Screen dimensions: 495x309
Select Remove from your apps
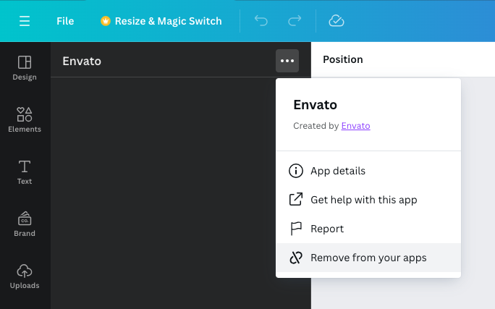pos(368,258)
